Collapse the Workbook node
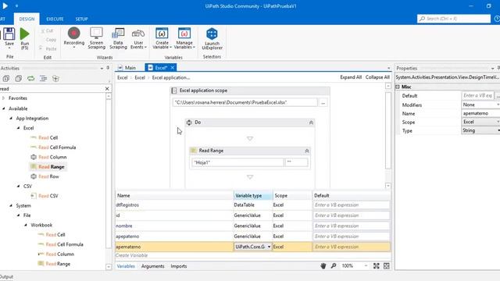 [x=26, y=225]
